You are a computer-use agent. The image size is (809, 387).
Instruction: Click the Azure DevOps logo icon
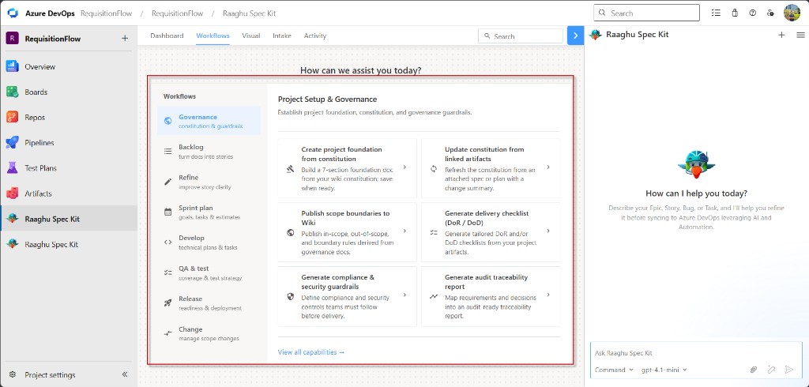(x=13, y=13)
